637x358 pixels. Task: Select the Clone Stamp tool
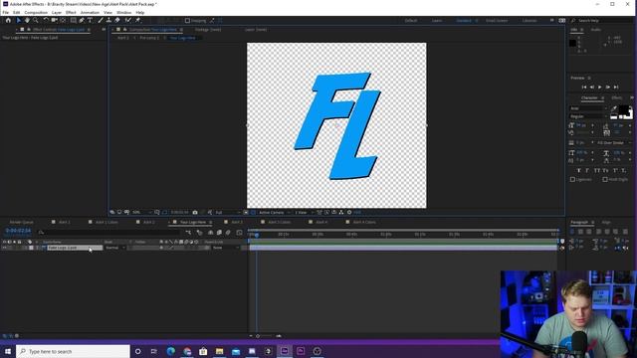tap(108, 20)
